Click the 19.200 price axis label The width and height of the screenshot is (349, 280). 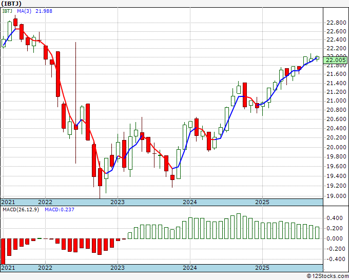[x=336, y=186]
